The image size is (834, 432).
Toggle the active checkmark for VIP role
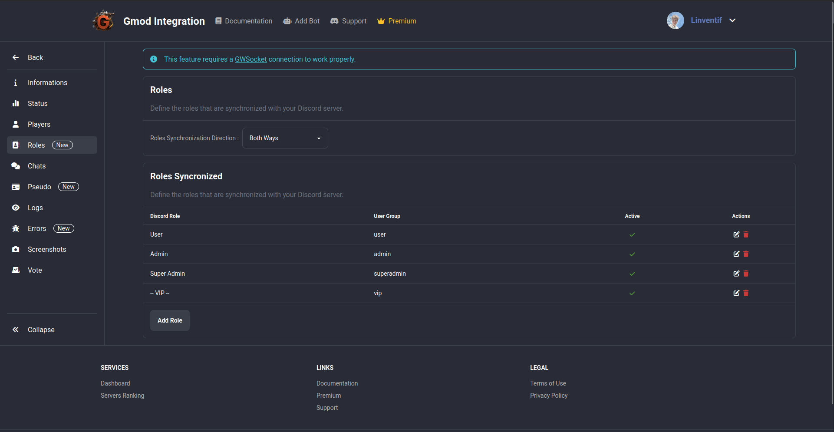coord(632,293)
